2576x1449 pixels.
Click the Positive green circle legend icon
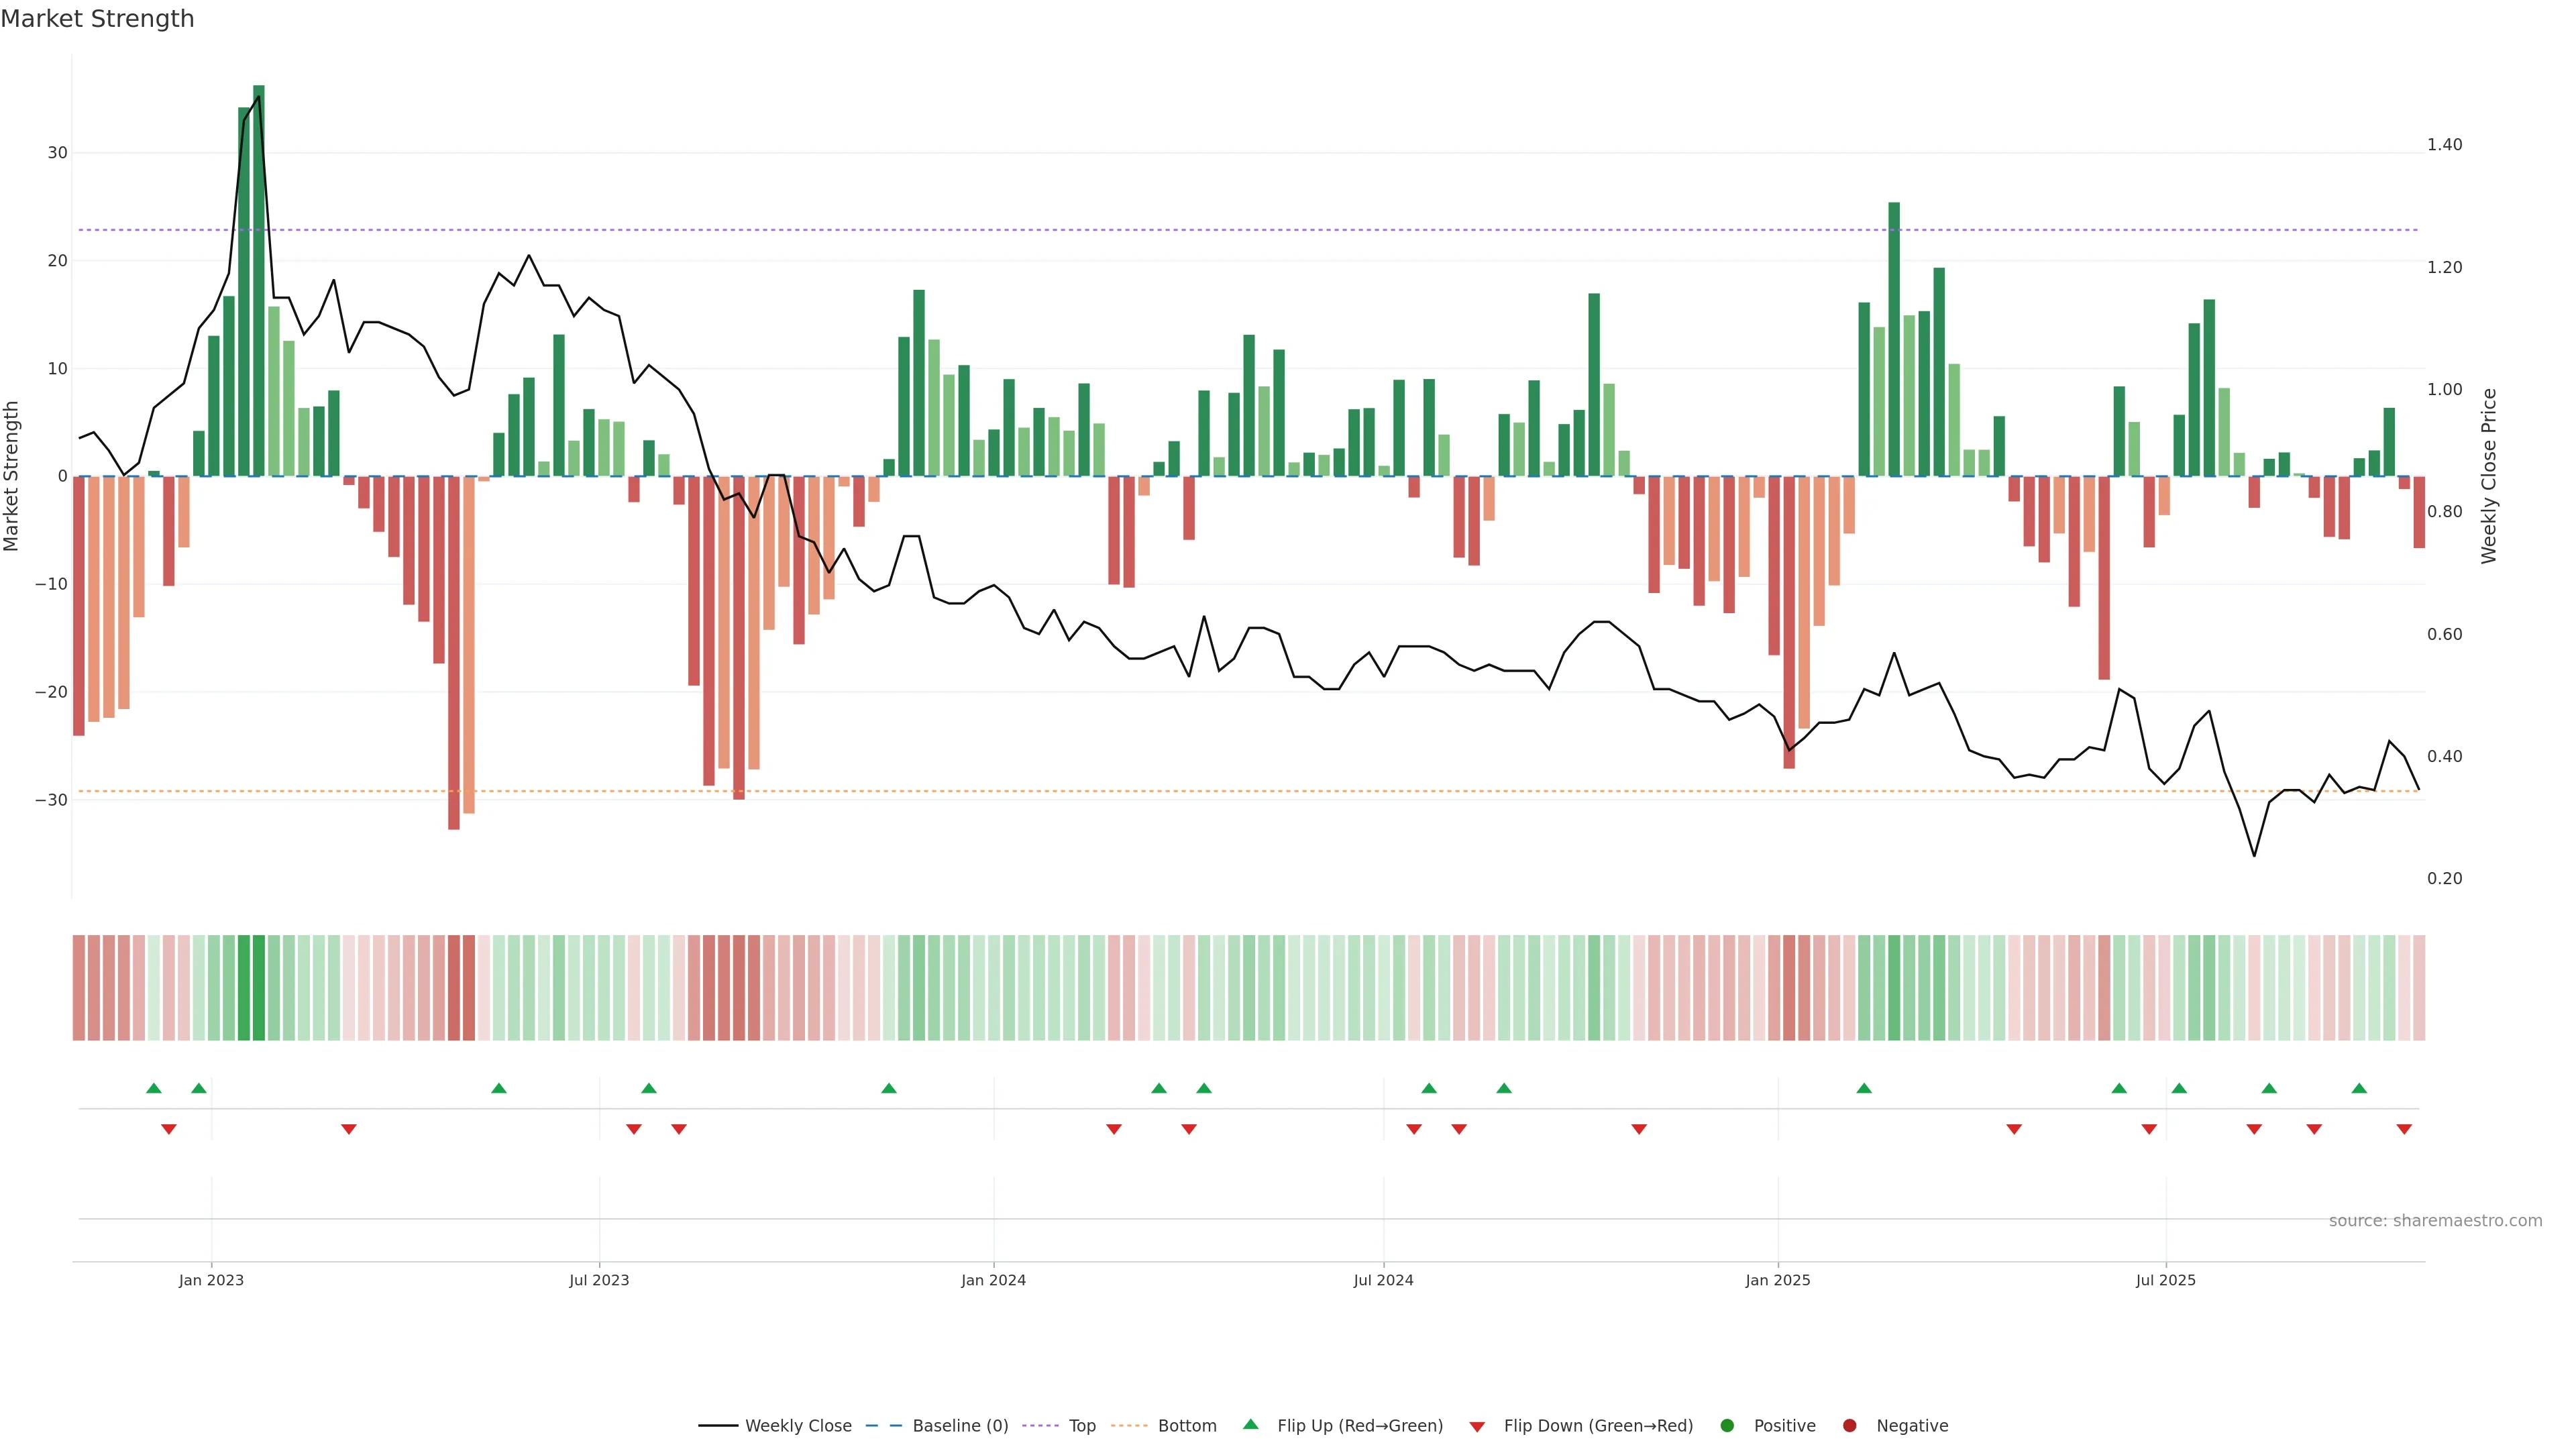pos(1727,1425)
